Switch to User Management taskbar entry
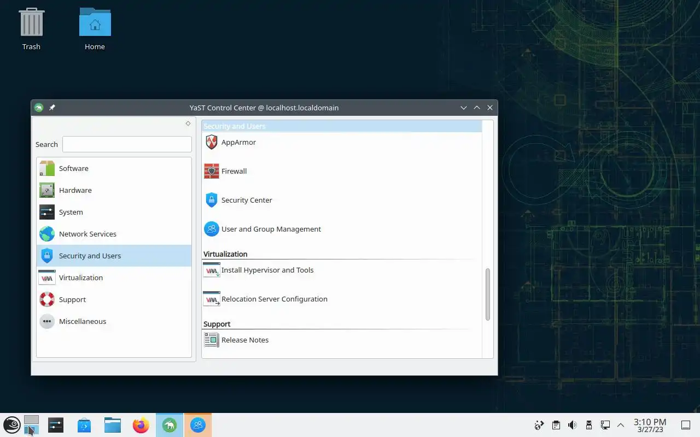 click(198, 425)
